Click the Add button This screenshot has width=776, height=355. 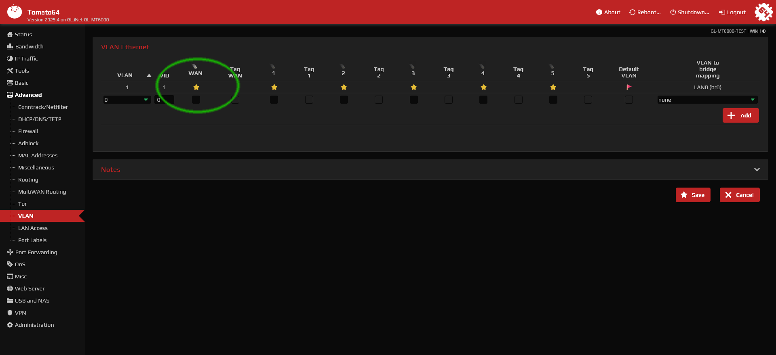coord(741,115)
